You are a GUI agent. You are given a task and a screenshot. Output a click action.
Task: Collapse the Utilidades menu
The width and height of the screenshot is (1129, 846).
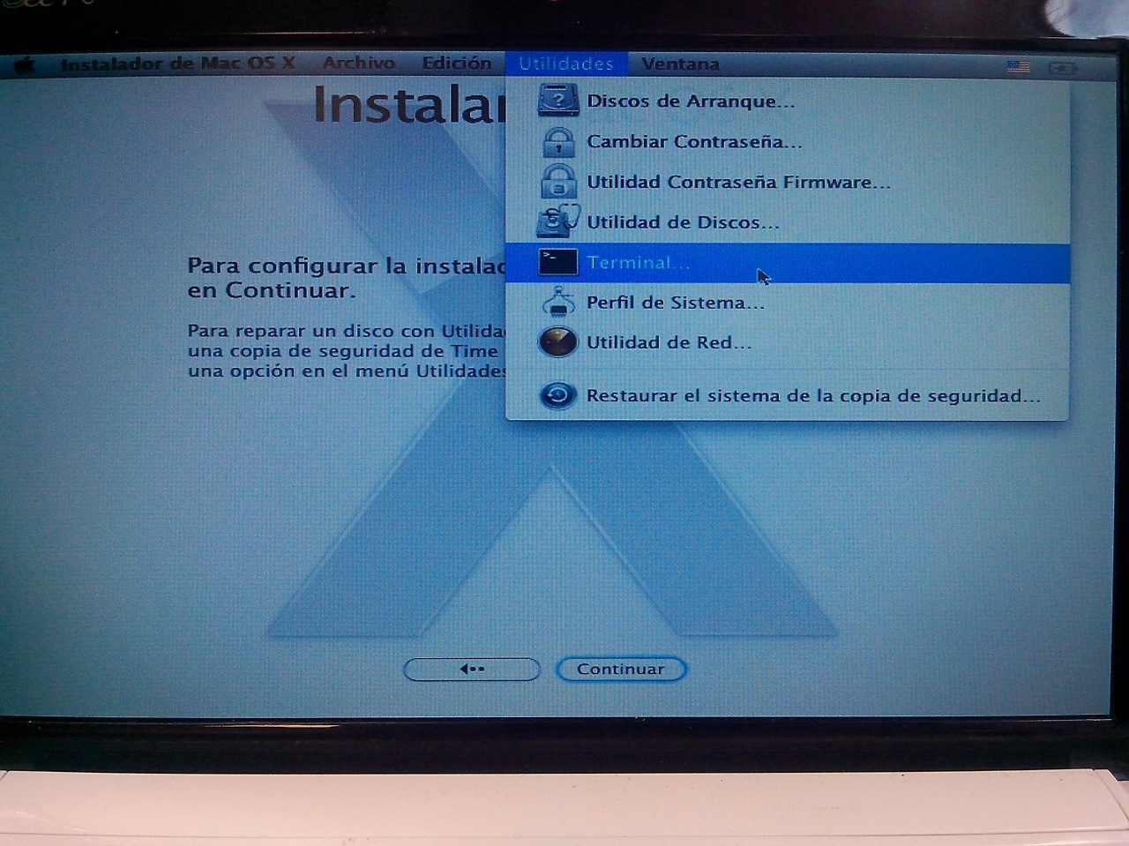(565, 64)
